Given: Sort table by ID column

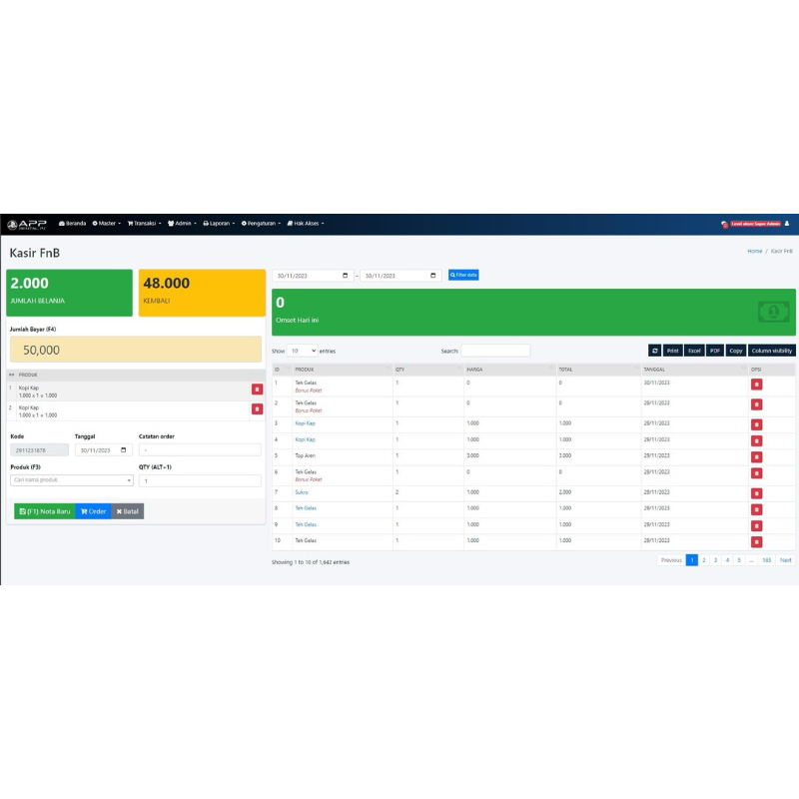Looking at the screenshot, I should coord(282,370).
